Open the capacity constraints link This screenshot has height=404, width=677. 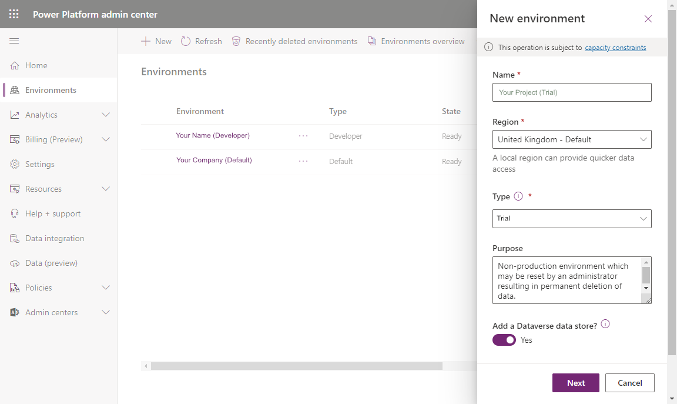[x=615, y=47]
